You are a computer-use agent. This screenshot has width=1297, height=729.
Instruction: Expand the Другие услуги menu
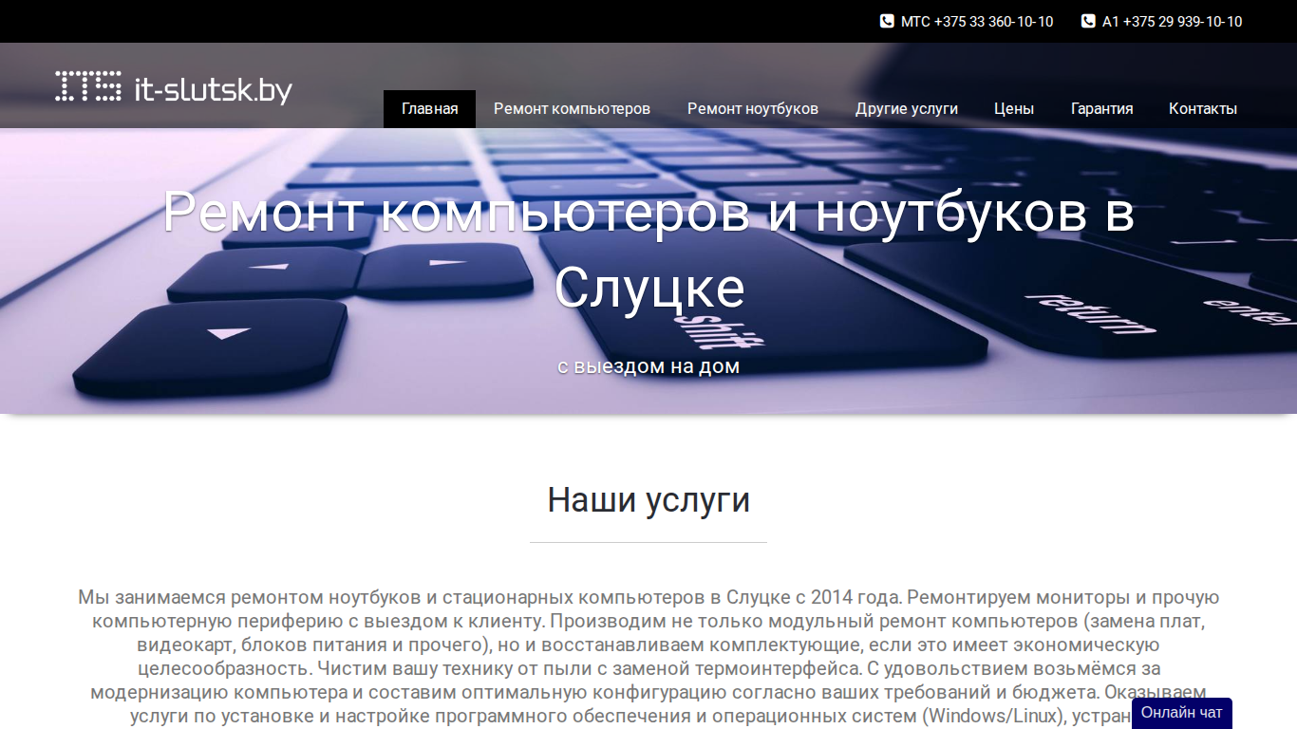point(907,108)
